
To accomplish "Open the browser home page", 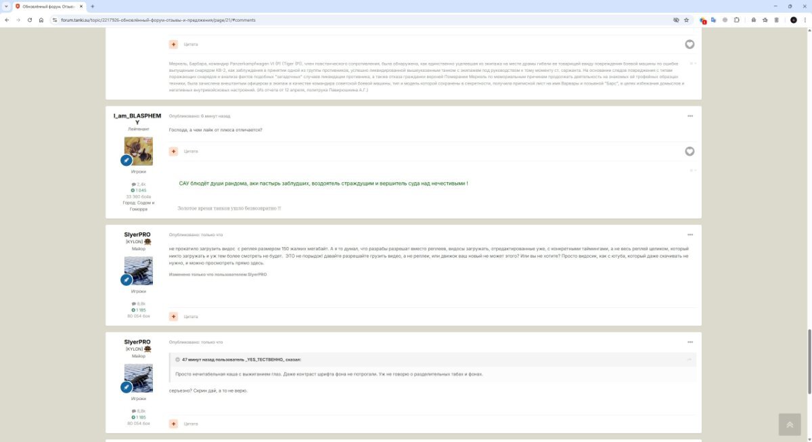I will (x=41, y=20).
